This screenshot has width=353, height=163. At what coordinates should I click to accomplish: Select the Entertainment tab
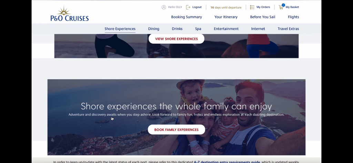click(226, 29)
